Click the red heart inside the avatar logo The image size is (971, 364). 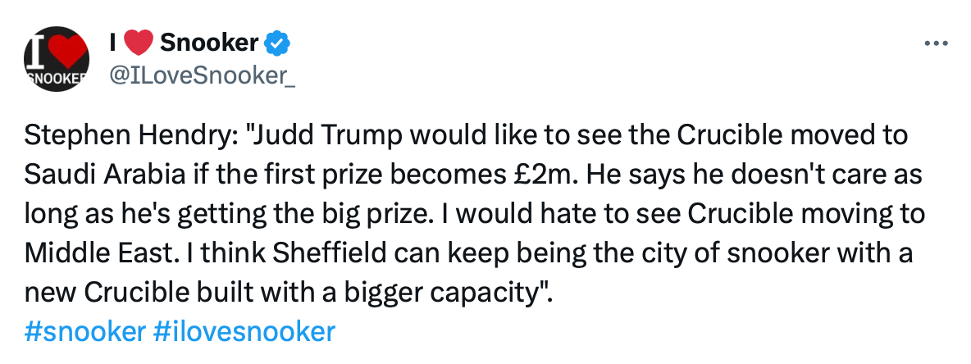65,51
